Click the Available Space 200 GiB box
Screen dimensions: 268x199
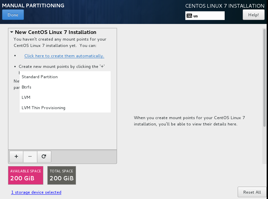[26, 175]
